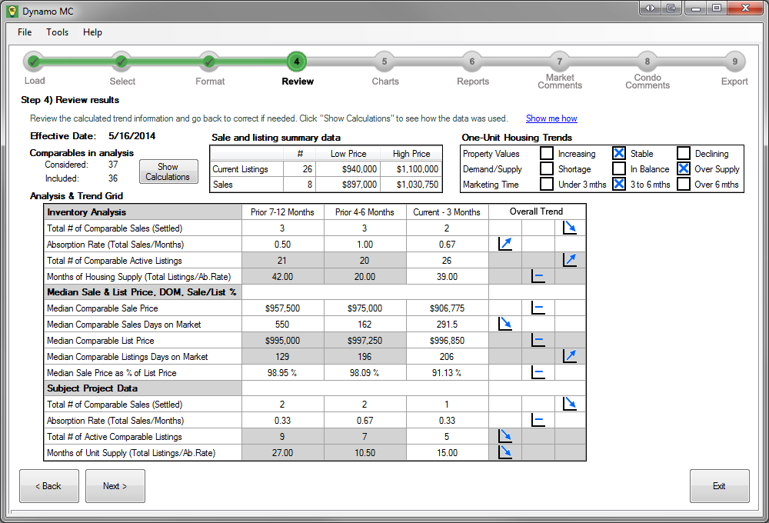Click declining trend icon for Months of Unit Supply

point(505,452)
